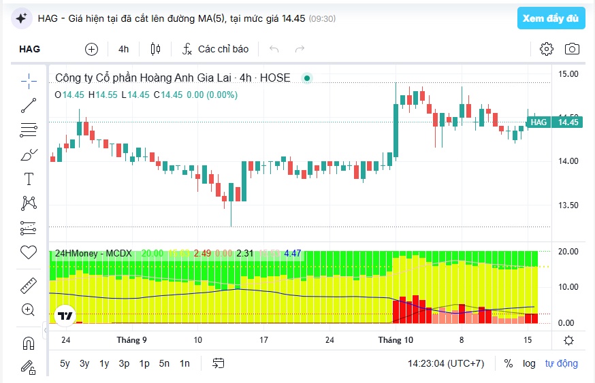Open the chart patterns tool
Viewport: 595px width, 383px height.
click(29, 203)
